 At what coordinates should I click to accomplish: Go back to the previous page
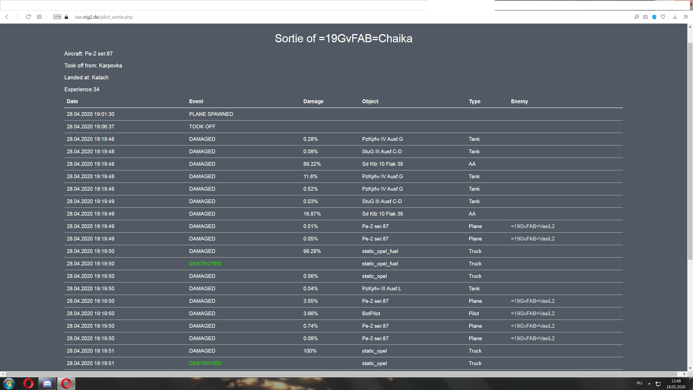point(7,17)
